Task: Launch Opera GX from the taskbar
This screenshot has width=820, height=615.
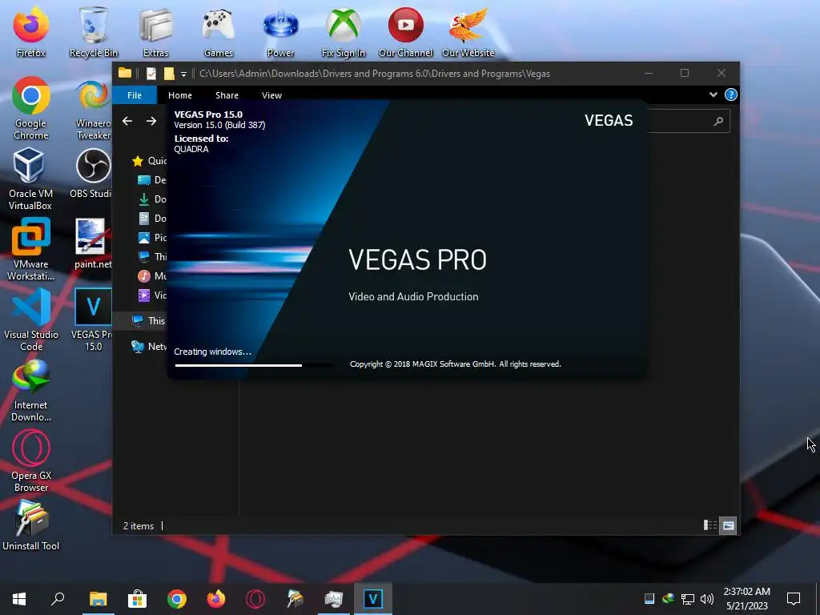Action: [x=255, y=599]
